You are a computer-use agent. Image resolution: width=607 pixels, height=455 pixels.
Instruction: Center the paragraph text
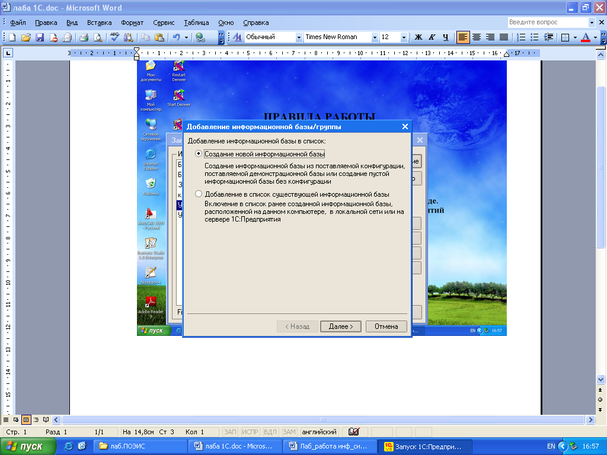tap(477, 37)
